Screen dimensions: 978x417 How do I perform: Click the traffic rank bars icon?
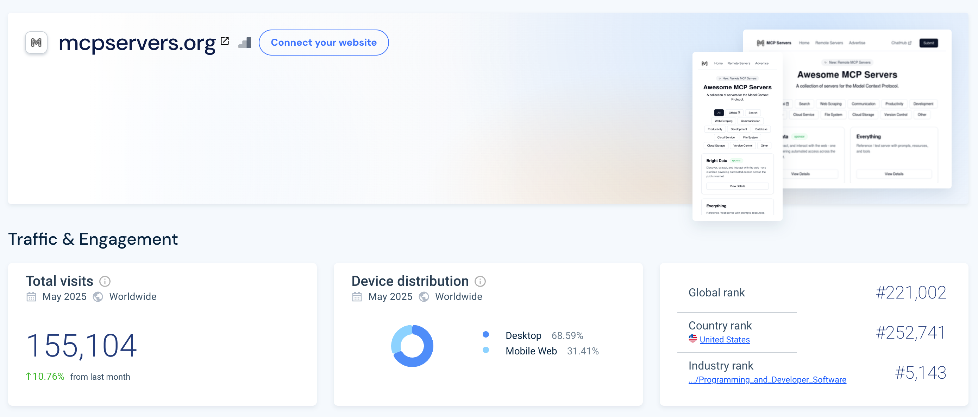pos(245,43)
